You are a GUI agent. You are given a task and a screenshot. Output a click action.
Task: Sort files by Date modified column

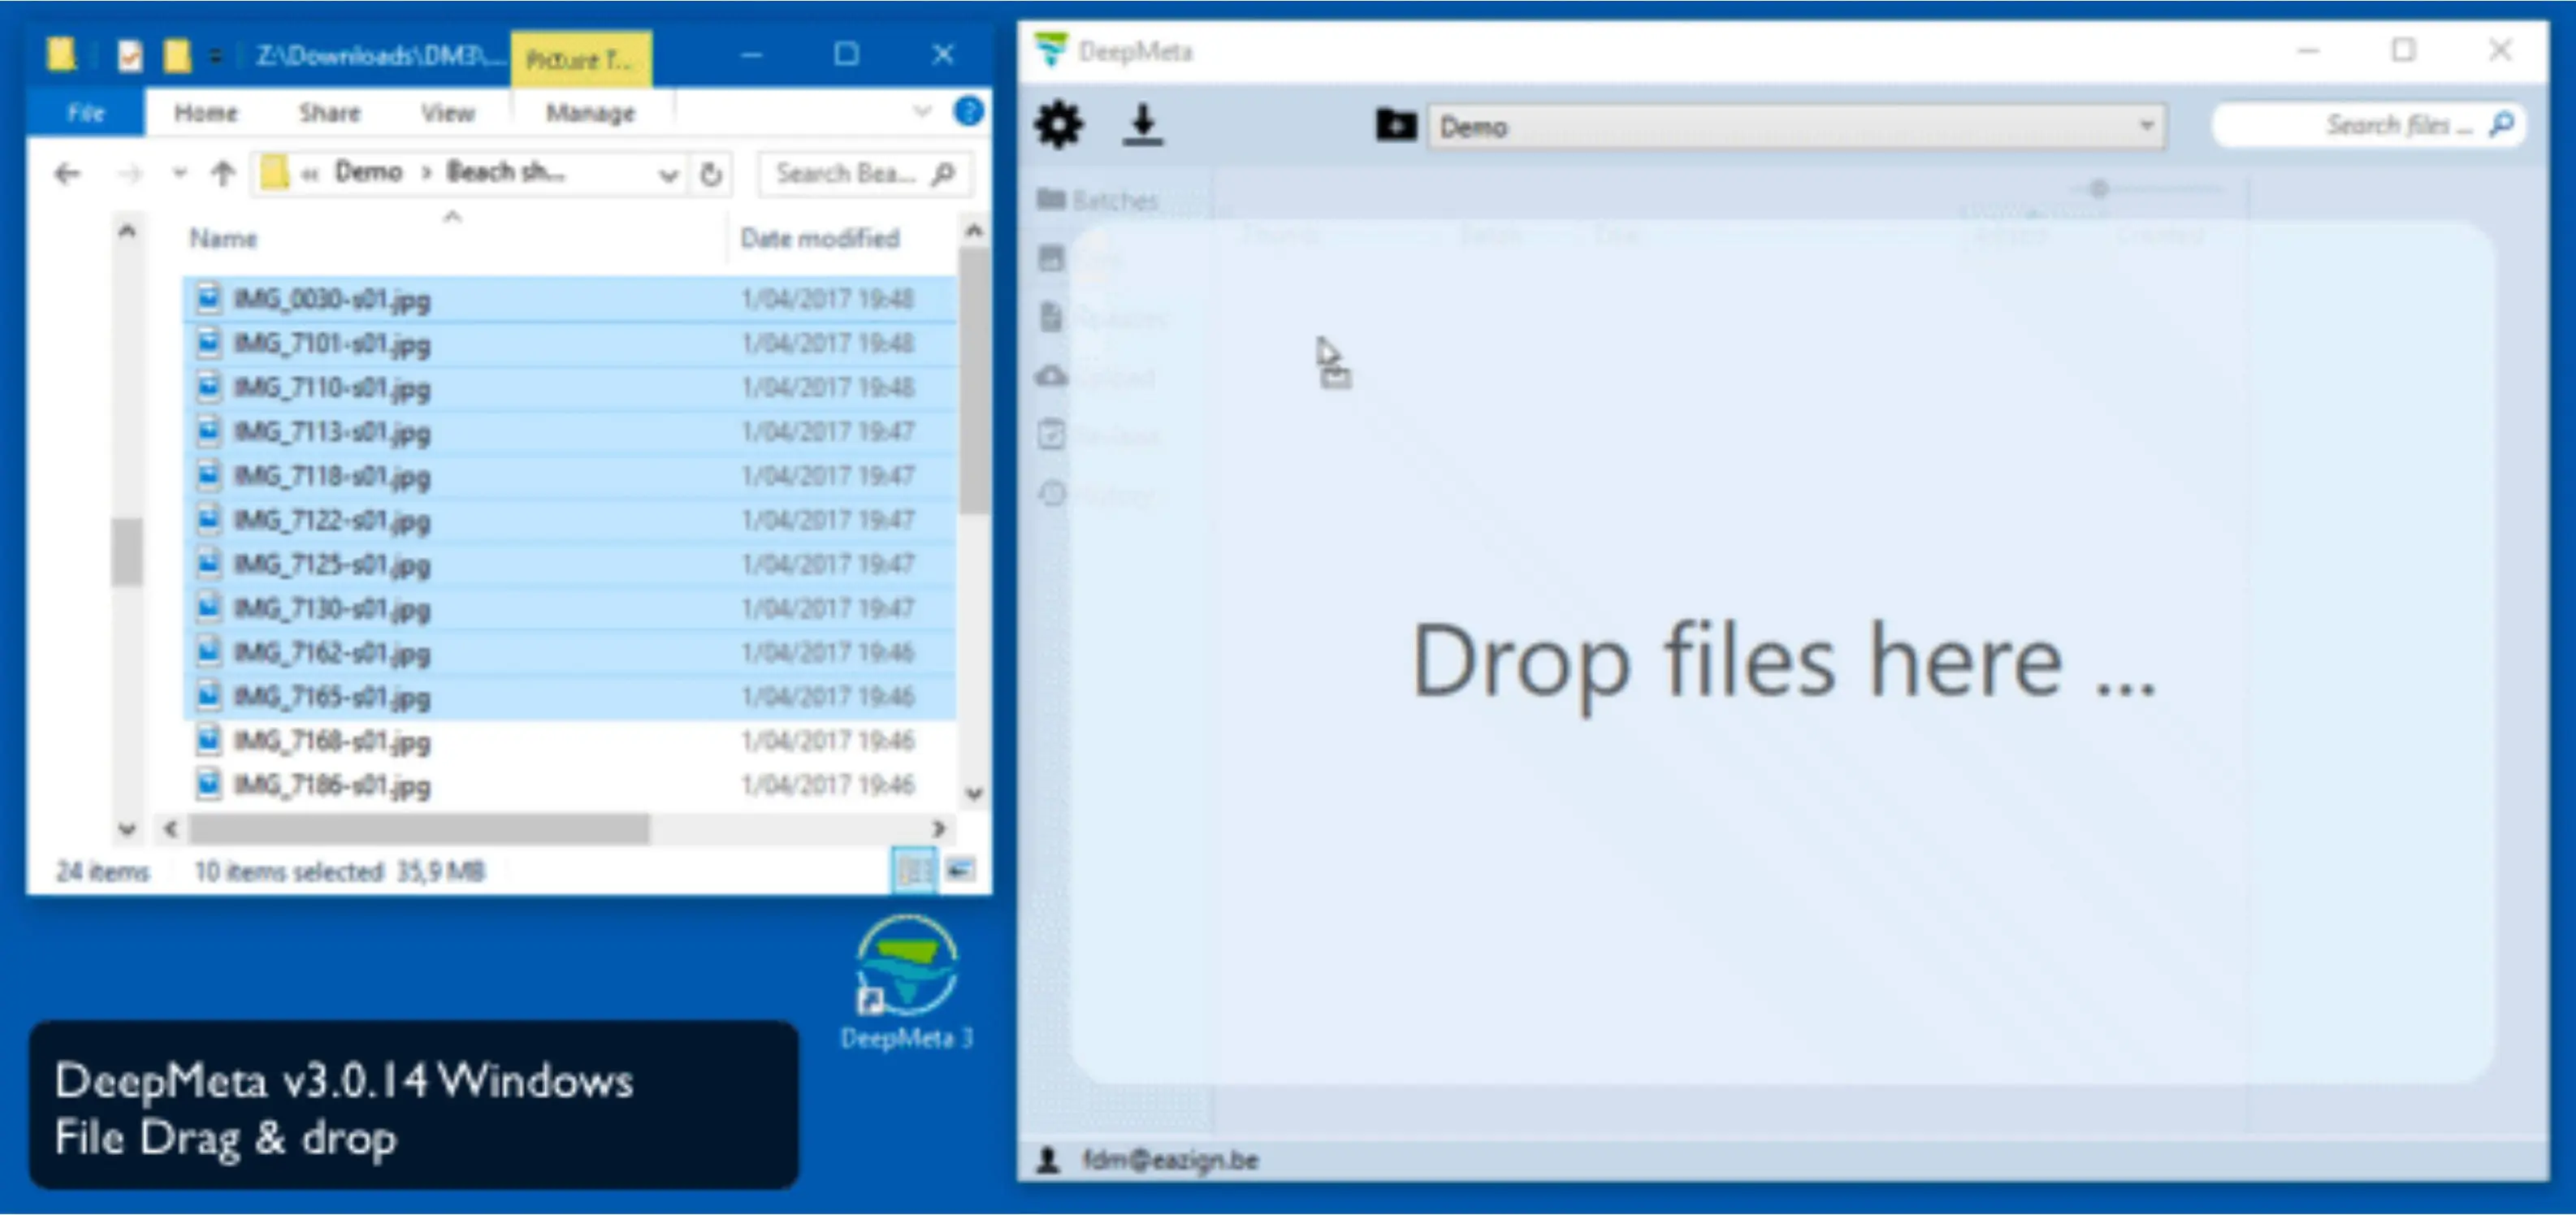click(x=820, y=238)
